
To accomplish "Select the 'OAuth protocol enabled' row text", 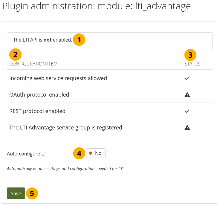I will (x=39, y=95).
